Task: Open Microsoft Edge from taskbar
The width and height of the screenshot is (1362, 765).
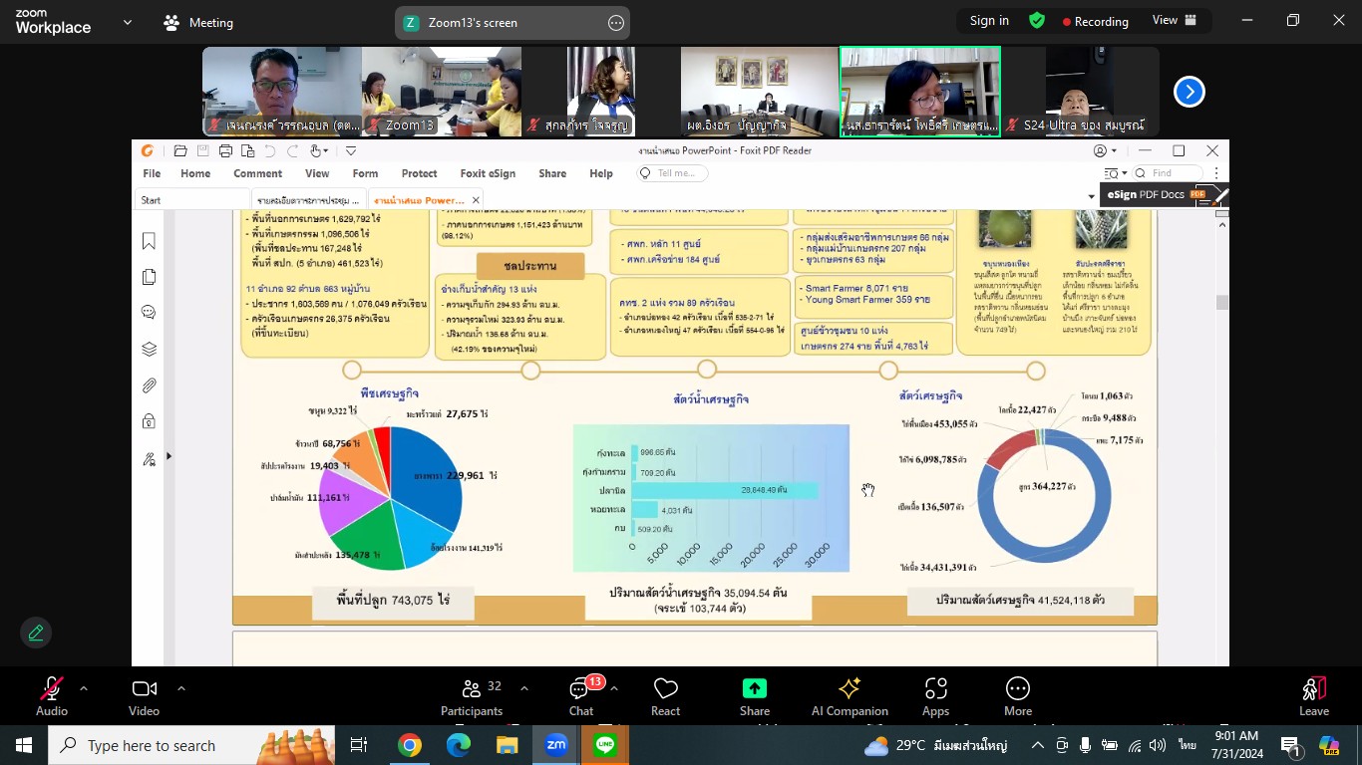Action: pyautogui.click(x=458, y=745)
